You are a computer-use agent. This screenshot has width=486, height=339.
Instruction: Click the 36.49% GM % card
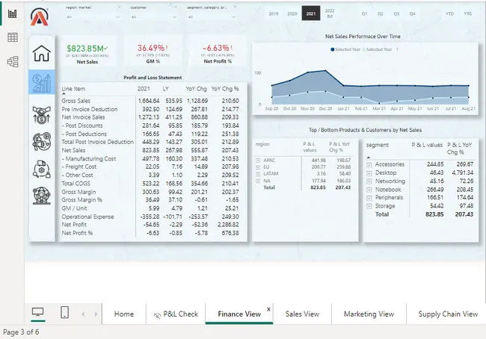pyautogui.click(x=153, y=51)
